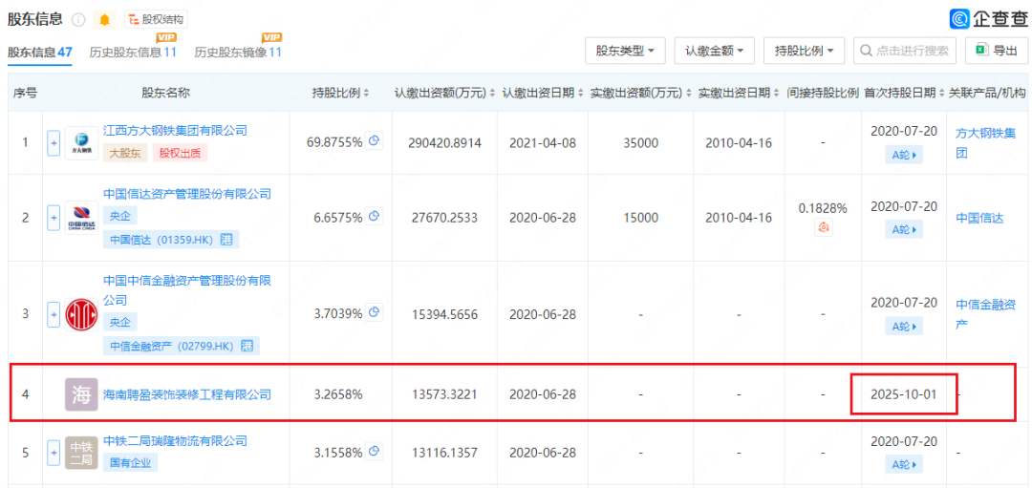Sort by the 实缴出资日期 column header

click(739, 93)
